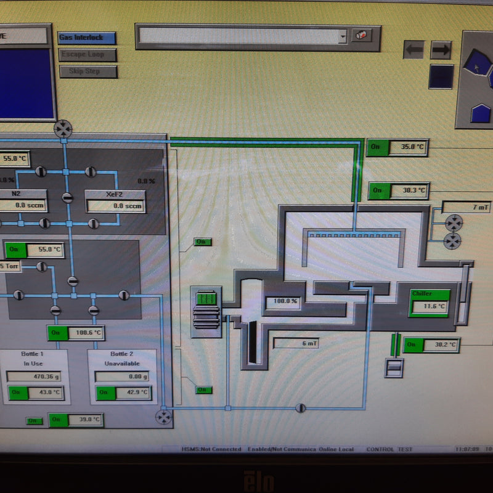Viewport: 493px width, 493px height.
Task: Click the icon button beside the dropdown
Action: (x=361, y=36)
